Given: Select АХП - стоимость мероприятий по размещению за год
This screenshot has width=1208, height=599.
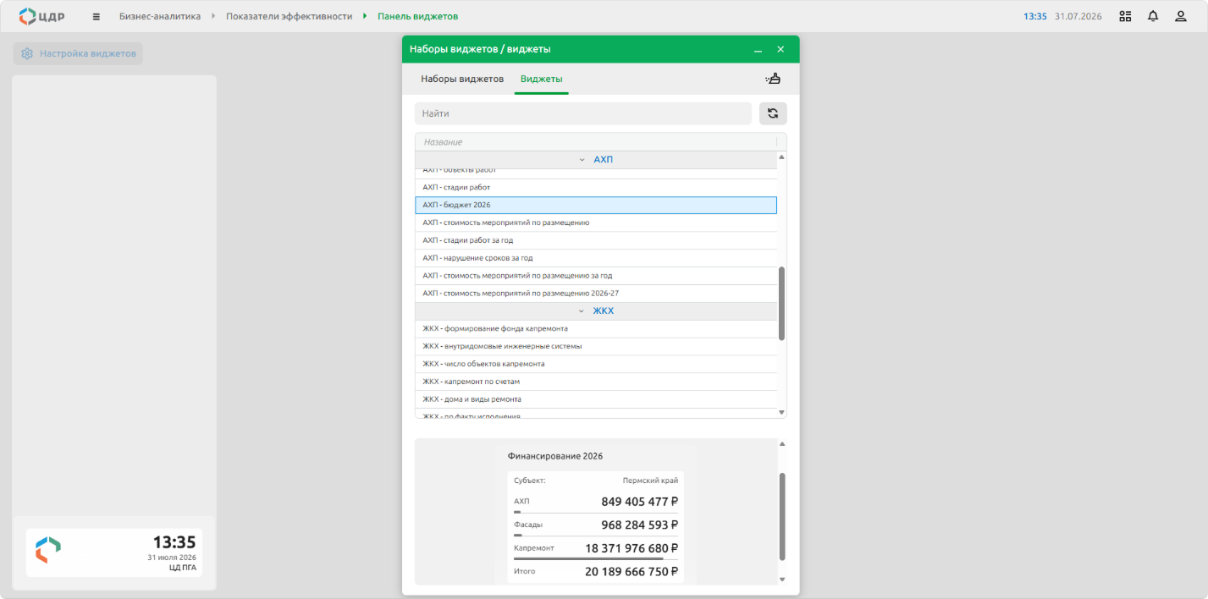Looking at the screenshot, I should 596,276.
